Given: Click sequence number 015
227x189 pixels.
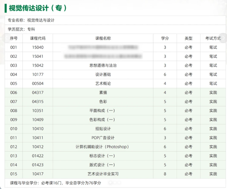Looking at the screenshot, I should coord(14,174).
